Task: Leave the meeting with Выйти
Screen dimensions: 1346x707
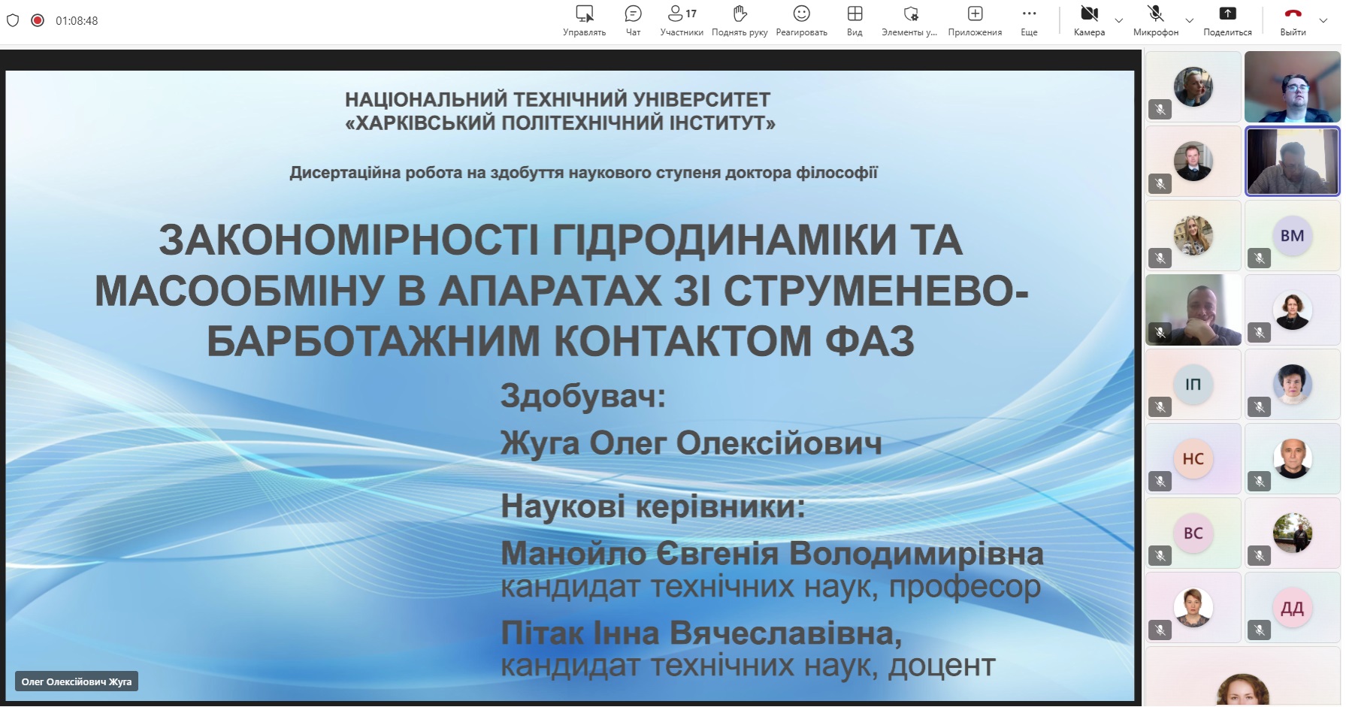Action: 1293,20
